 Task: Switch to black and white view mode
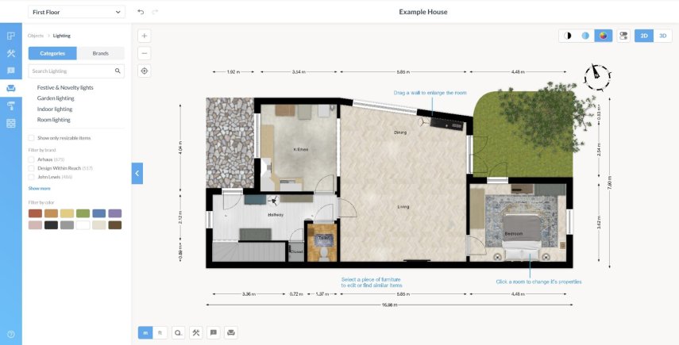tap(568, 36)
